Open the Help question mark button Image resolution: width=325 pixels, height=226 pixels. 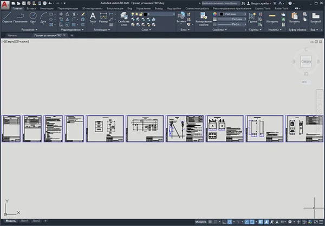[290, 3]
